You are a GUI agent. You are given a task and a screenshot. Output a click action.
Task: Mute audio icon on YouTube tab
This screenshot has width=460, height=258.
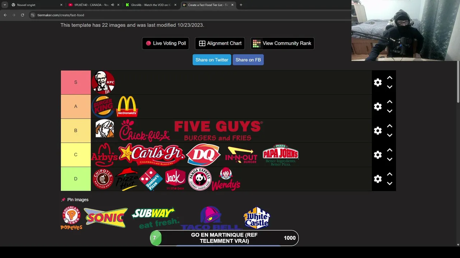tap(112, 5)
